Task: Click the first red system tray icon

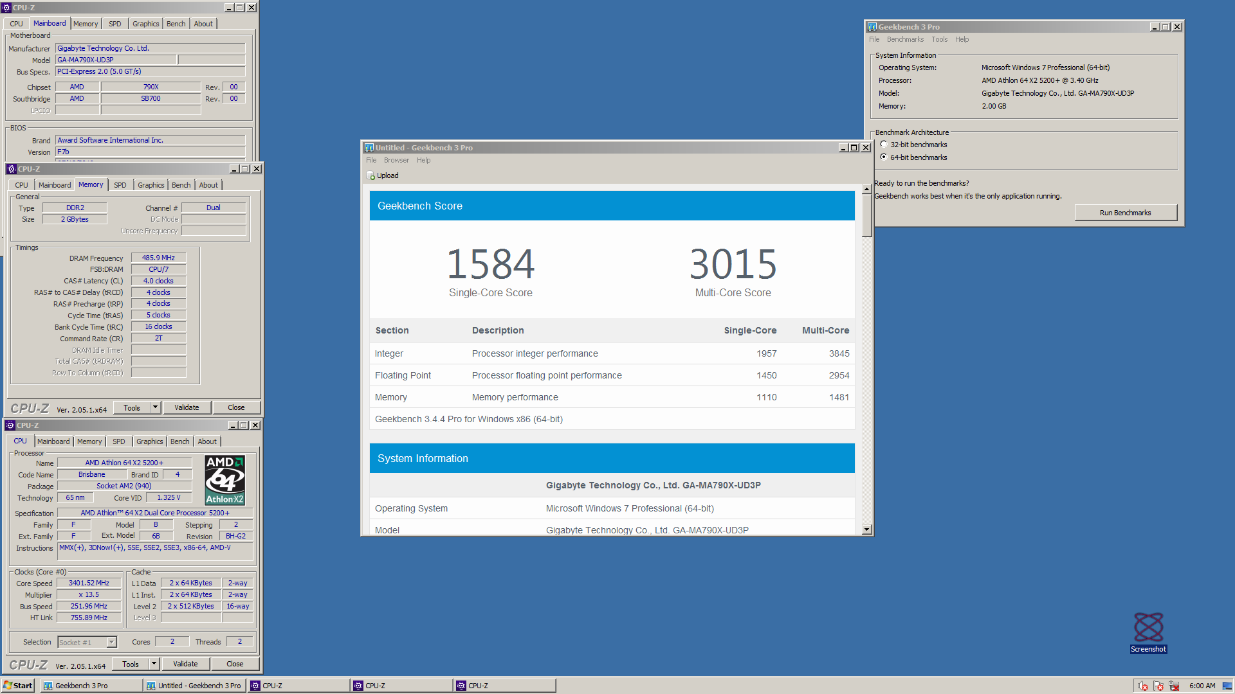Action: pyautogui.click(x=1143, y=686)
